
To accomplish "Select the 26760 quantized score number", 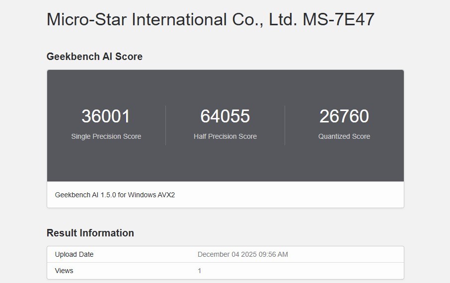I will coord(344,116).
